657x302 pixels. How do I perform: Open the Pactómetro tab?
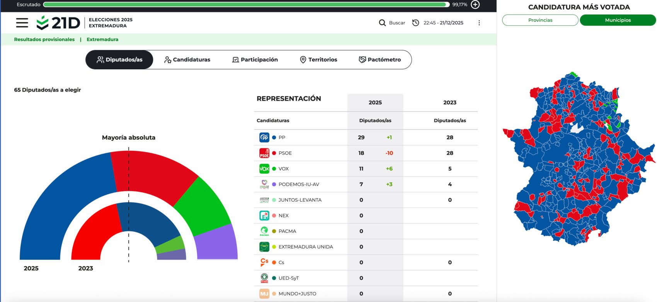click(380, 60)
